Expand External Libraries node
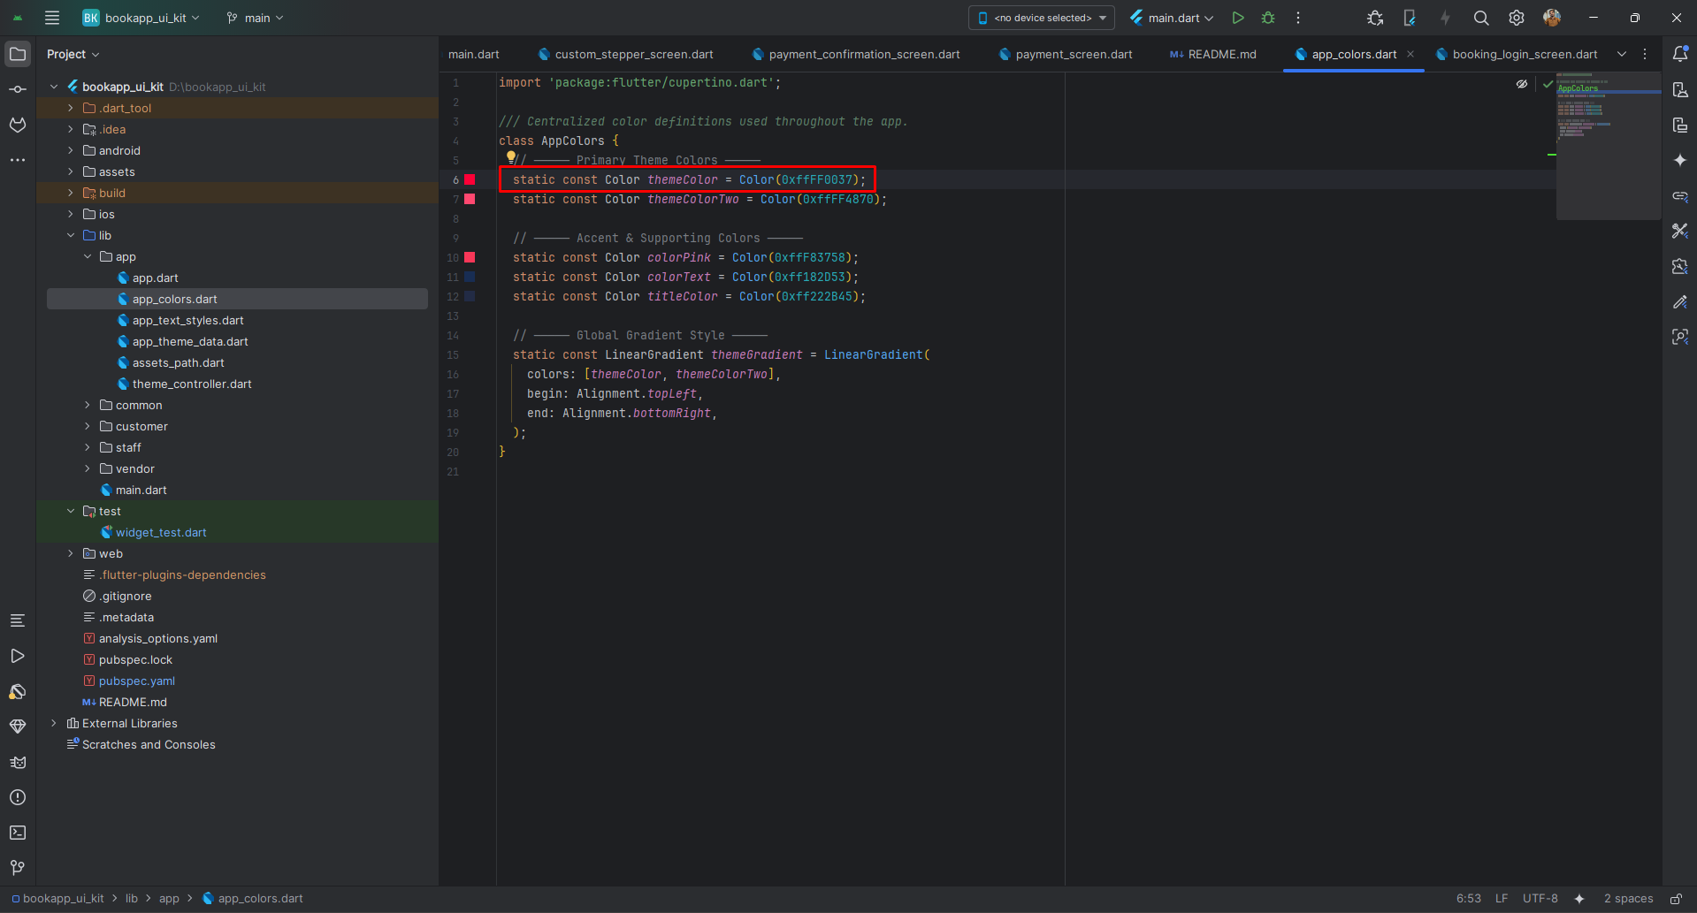The width and height of the screenshot is (1697, 913). 54,723
